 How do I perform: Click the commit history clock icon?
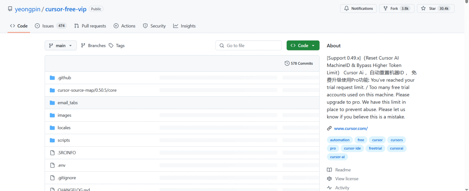(x=287, y=63)
